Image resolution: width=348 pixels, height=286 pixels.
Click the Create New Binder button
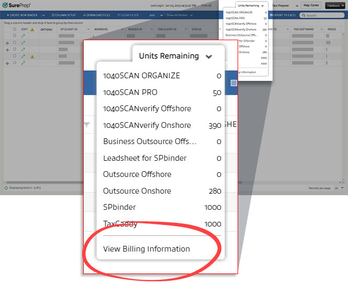[22, 15]
